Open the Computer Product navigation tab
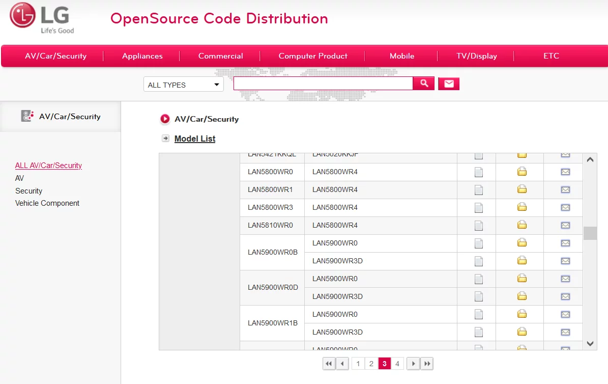Image resolution: width=608 pixels, height=384 pixels. coord(313,56)
